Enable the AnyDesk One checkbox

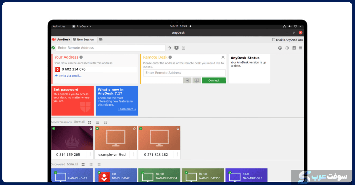[x=274, y=39]
